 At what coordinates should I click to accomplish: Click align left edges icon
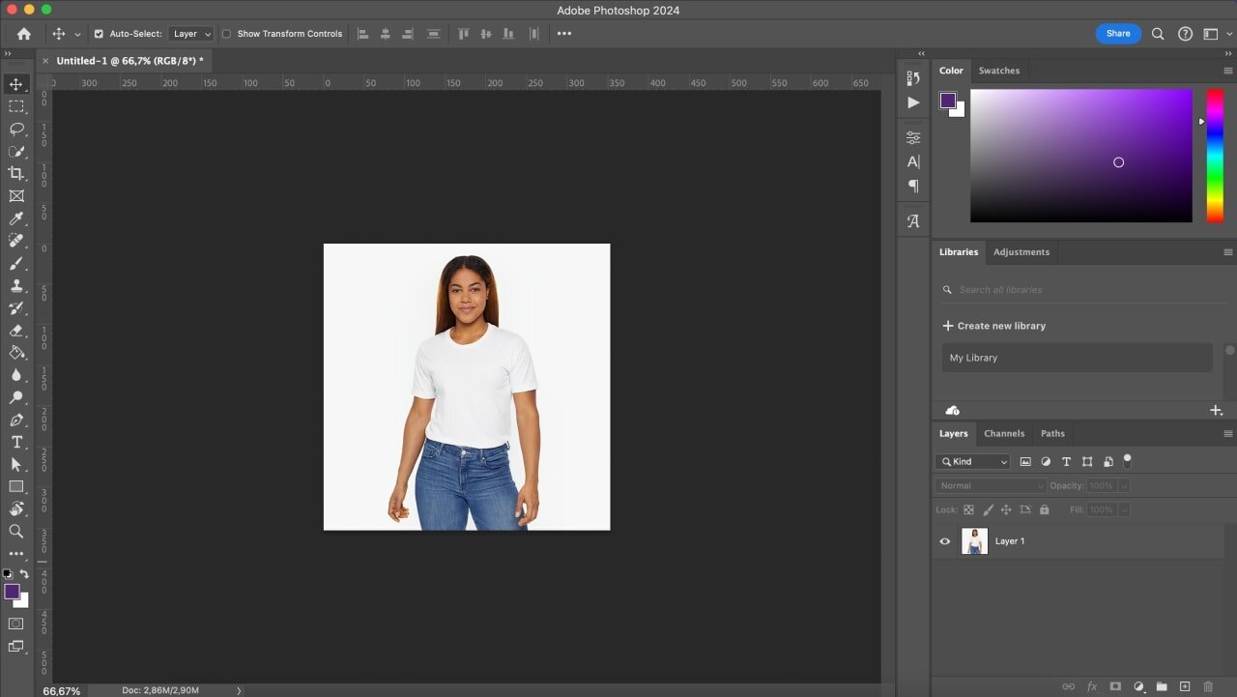(363, 34)
